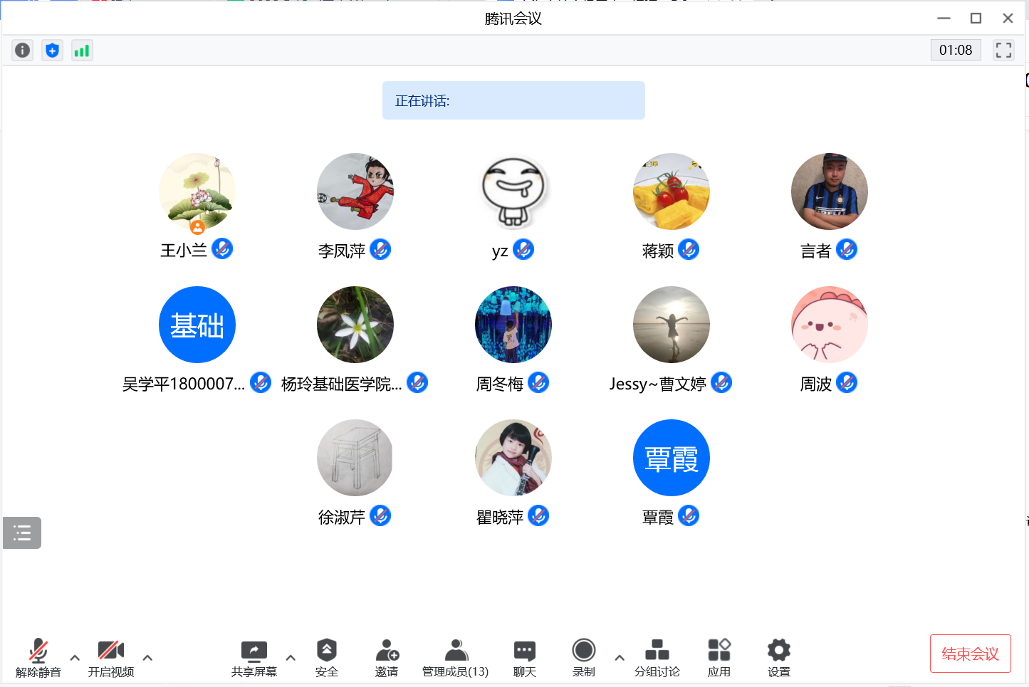Expand the share options arrow beside 共享屏幕
The image size is (1029, 687).
291,658
